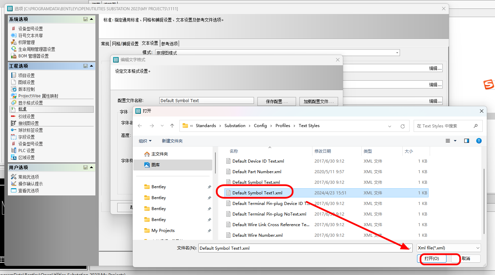Viewport: 495px width, 275px height.
Task: Select 区域设置
Action: pyautogui.click(x=26, y=157)
